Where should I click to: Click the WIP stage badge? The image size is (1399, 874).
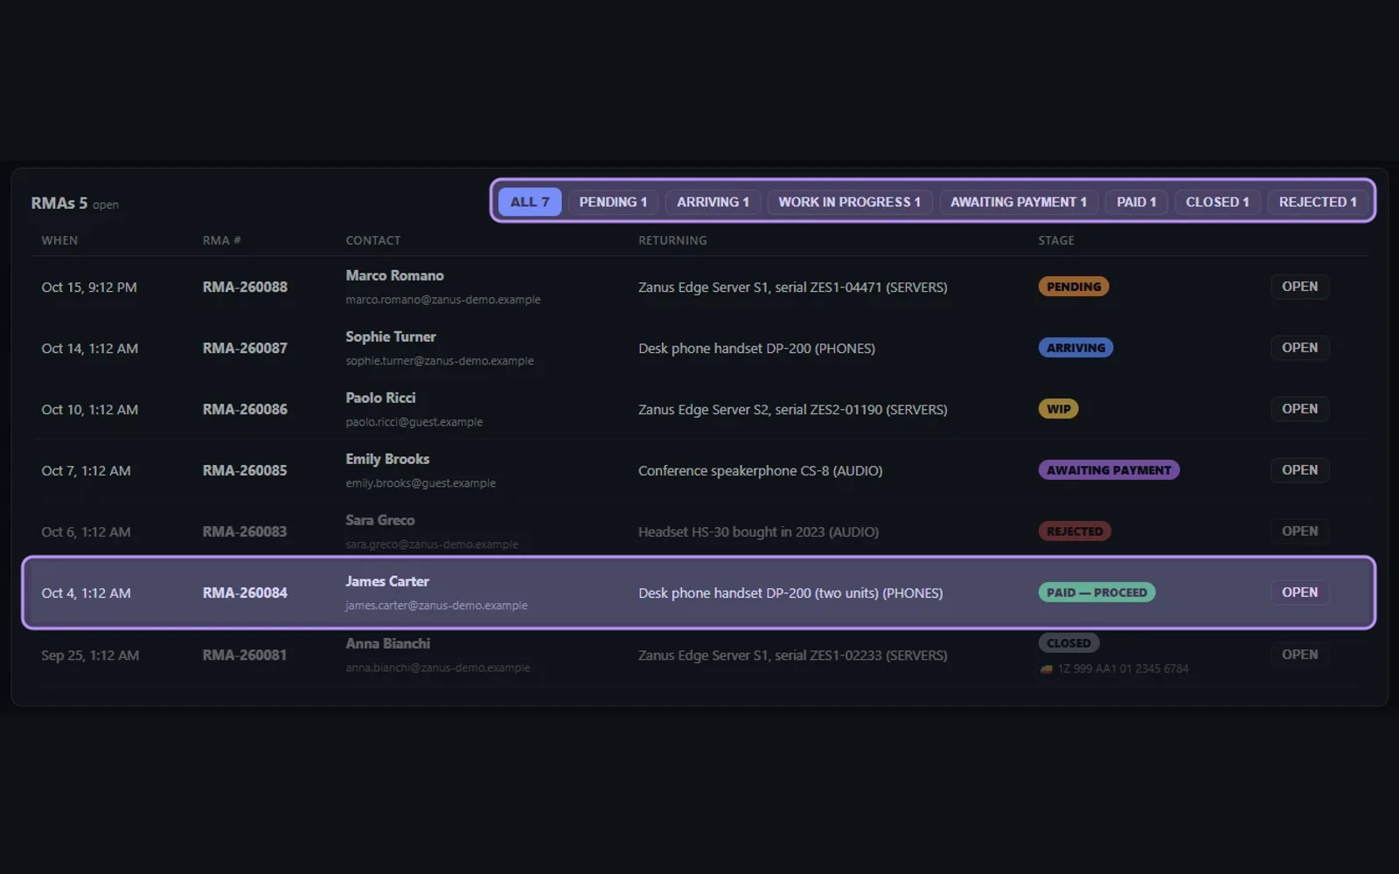(x=1058, y=409)
